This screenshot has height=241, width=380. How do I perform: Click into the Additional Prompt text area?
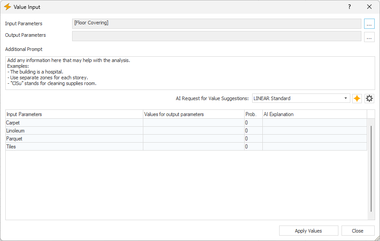tap(190, 73)
